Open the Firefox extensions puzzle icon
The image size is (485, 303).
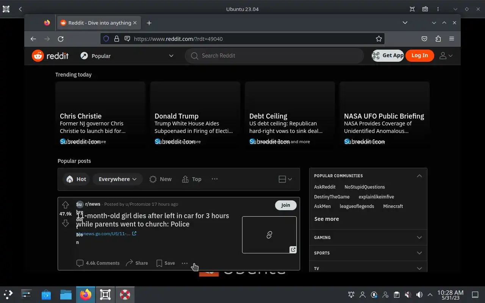click(x=438, y=39)
